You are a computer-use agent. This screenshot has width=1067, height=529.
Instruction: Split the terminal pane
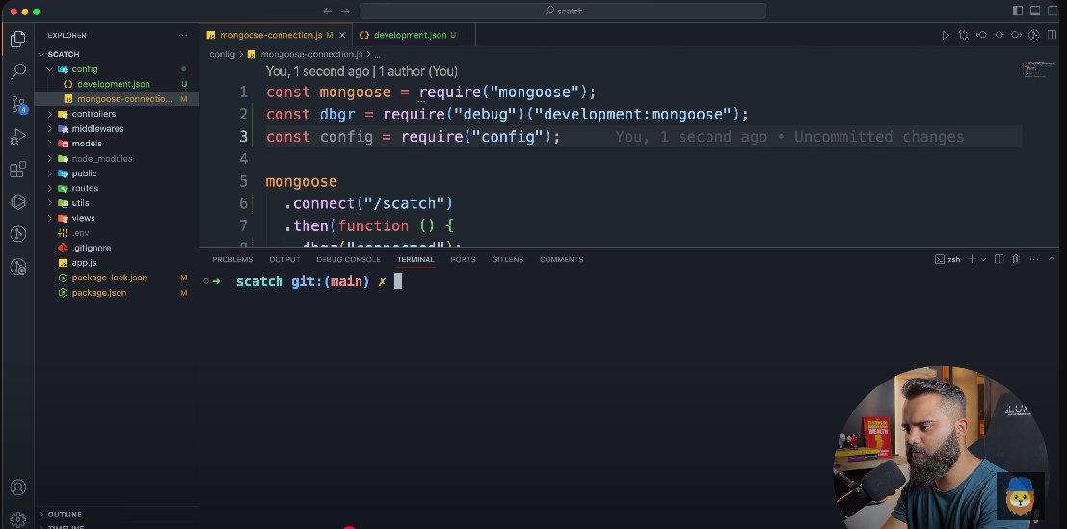999,259
